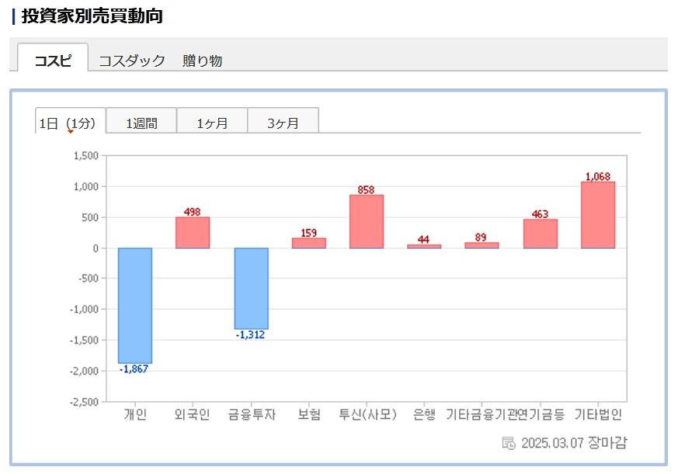The width and height of the screenshot is (678, 474).
Task: Show the 1ヶ月 period chart
Action: (212, 123)
